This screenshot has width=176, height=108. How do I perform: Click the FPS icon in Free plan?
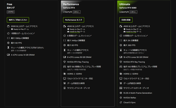[8, 43]
